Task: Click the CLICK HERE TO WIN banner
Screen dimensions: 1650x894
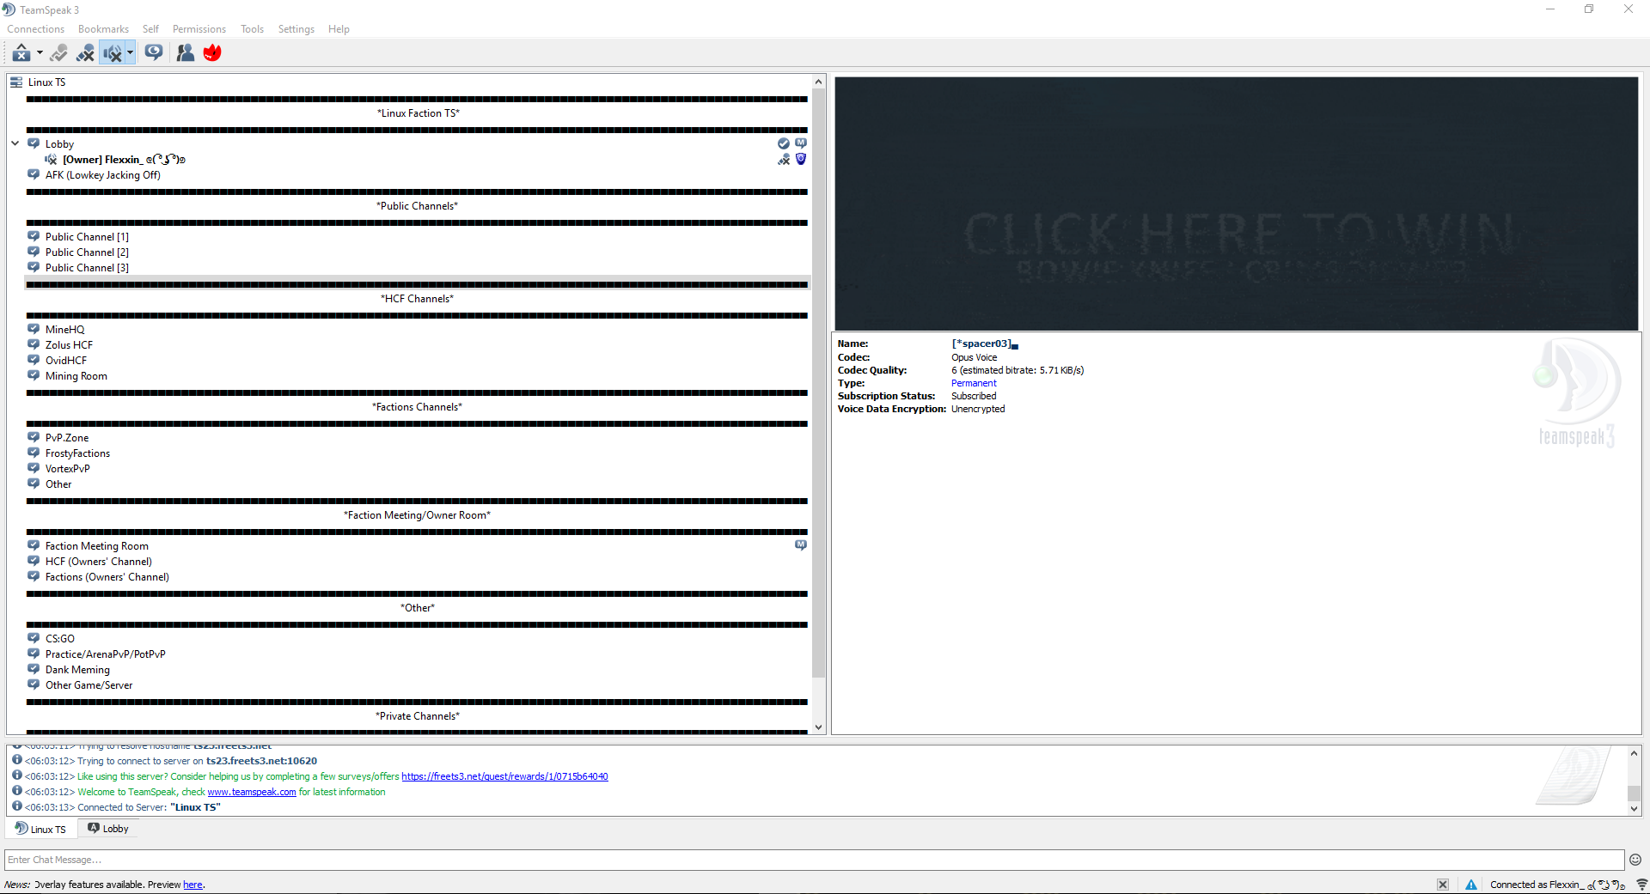Action: [1237, 204]
